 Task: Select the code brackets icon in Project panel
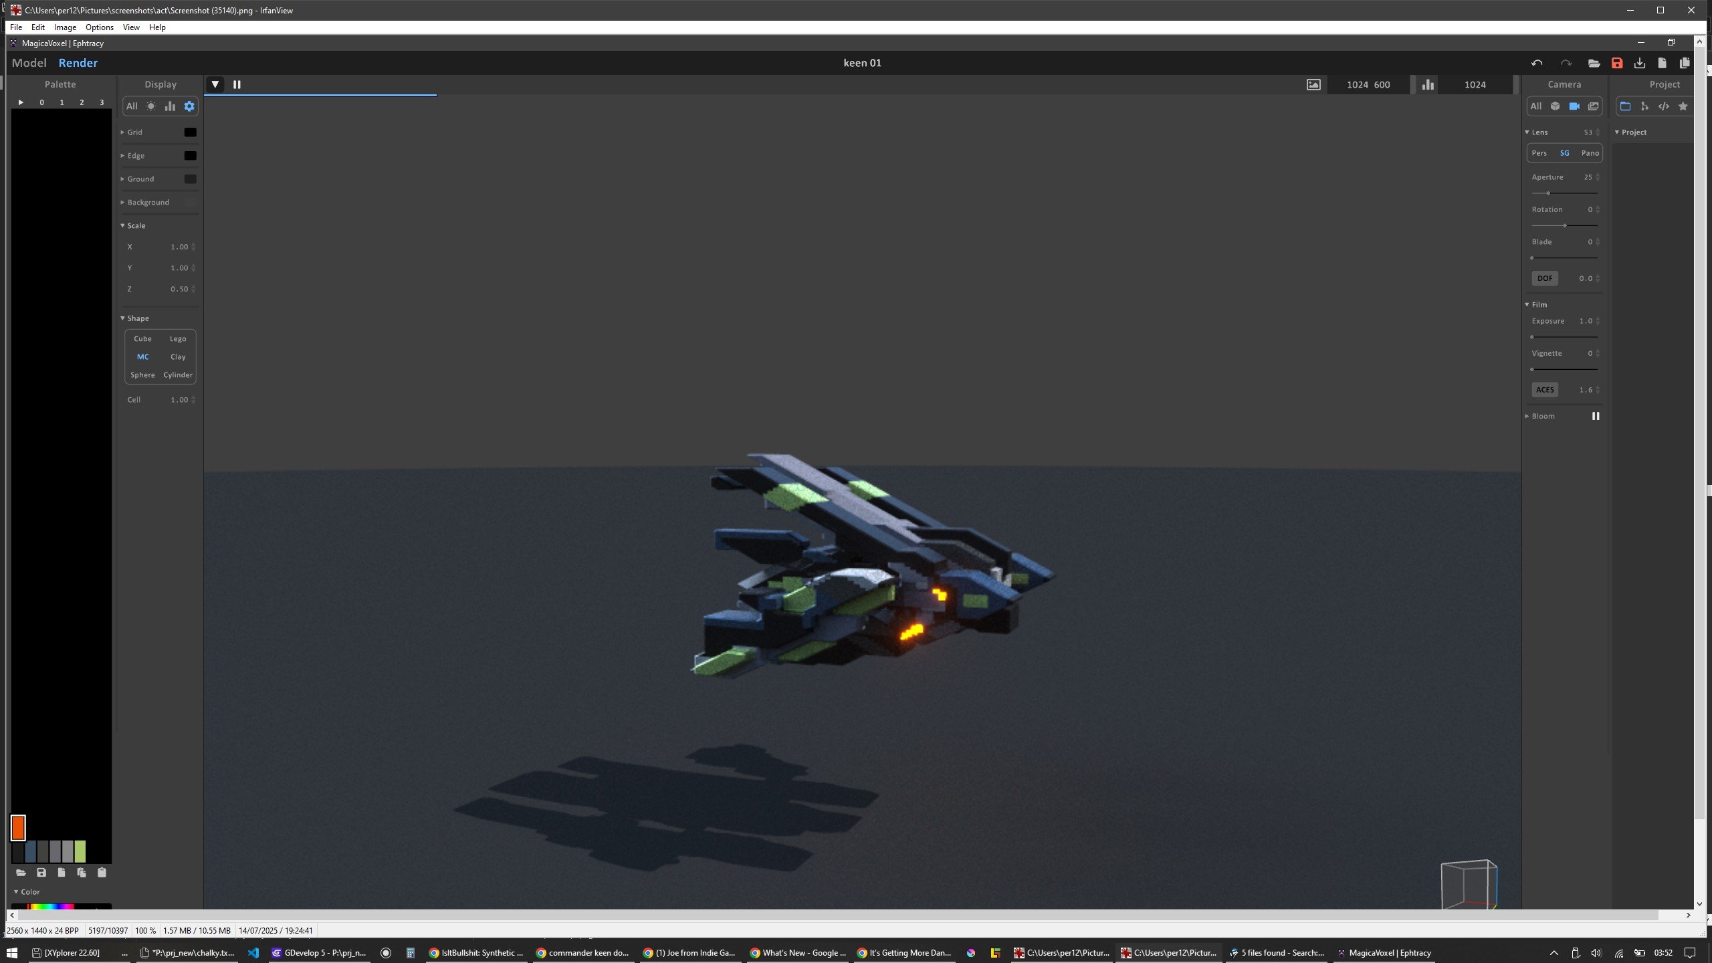coord(1664,106)
